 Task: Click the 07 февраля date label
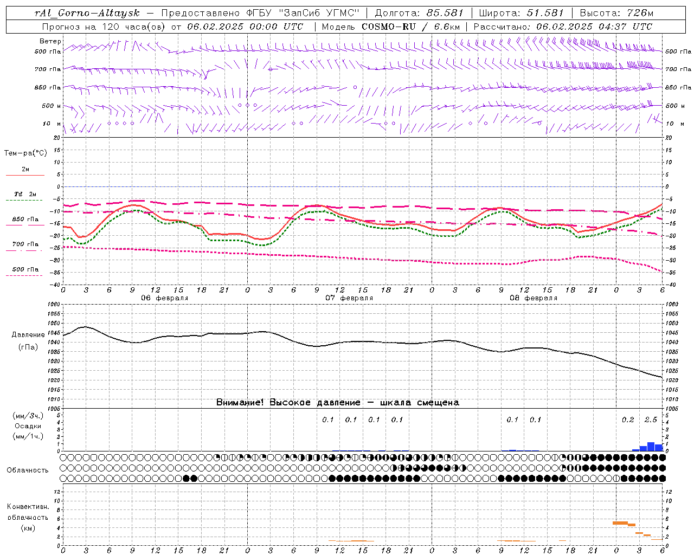point(349,298)
